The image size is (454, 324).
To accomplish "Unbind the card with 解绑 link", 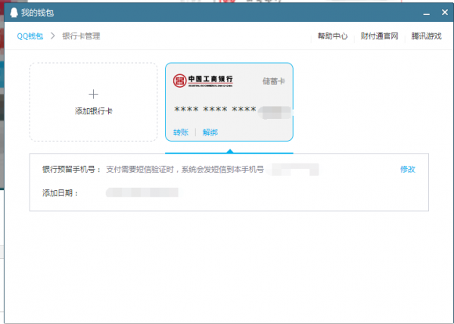I will point(210,132).
